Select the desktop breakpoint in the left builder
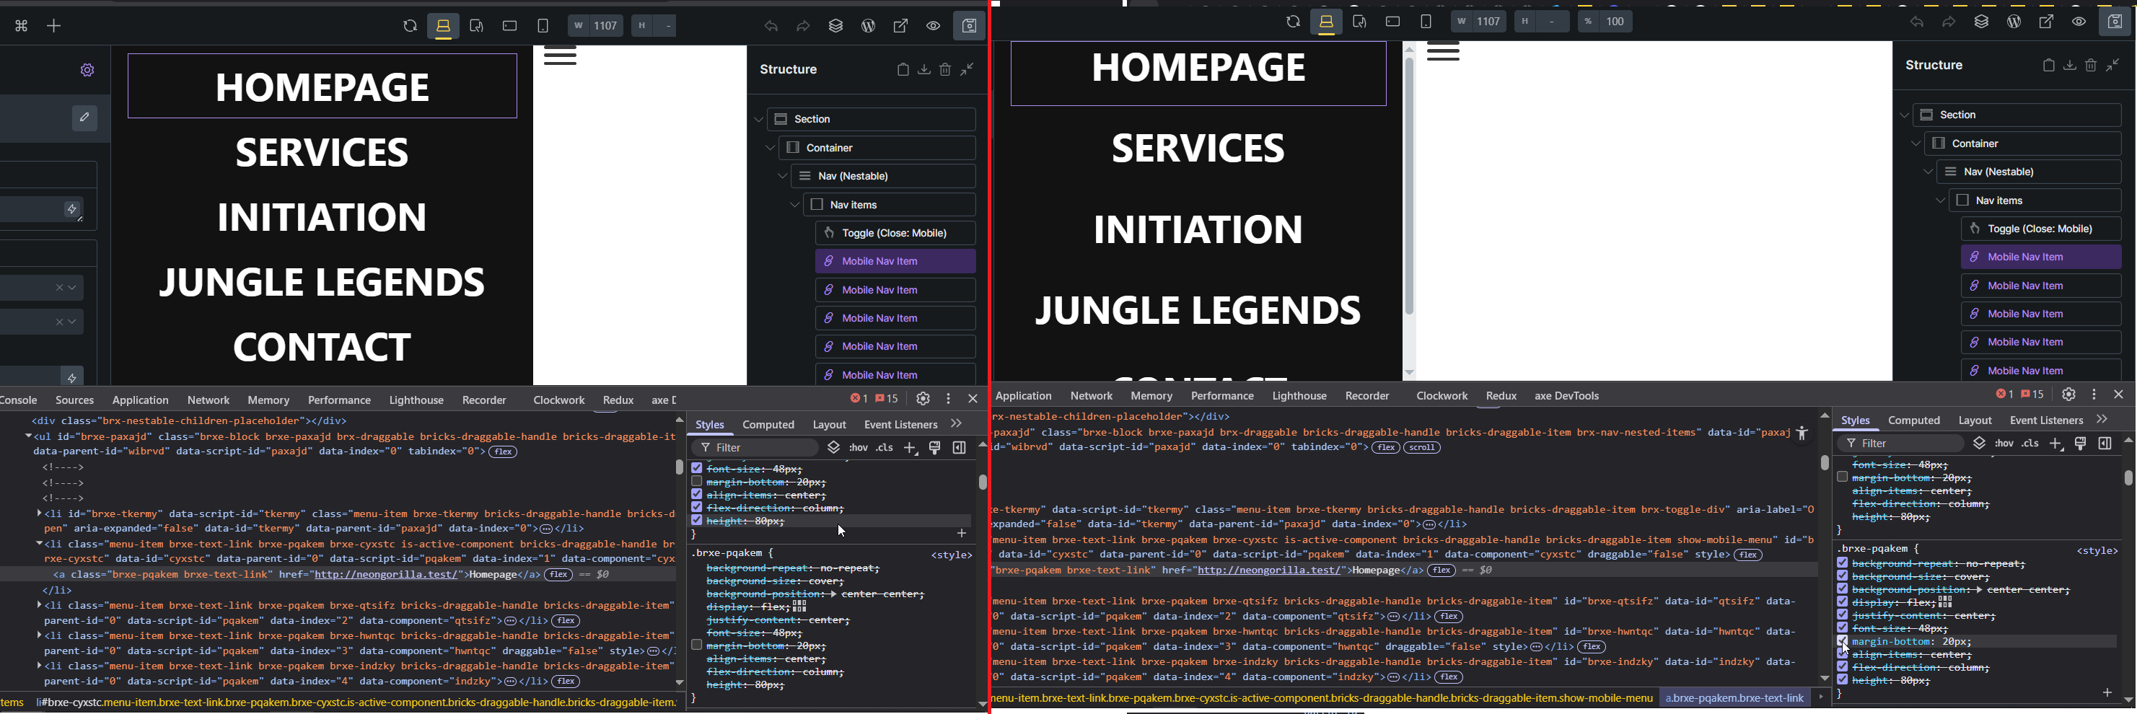 pyautogui.click(x=444, y=27)
